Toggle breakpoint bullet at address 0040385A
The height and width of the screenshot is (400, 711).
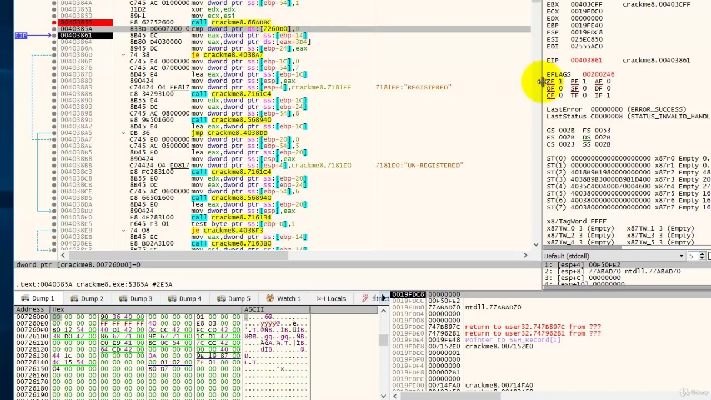coord(54,29)
